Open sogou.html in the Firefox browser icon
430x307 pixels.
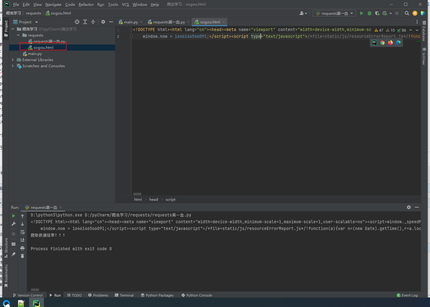pyautogui.click(x=390, y=43)
